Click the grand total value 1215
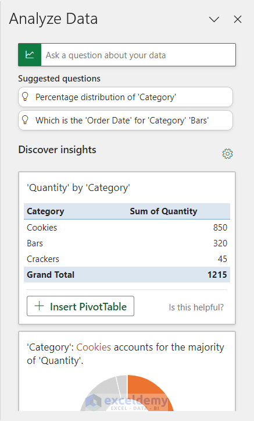The image size is (254, 421). coord(217,275)
